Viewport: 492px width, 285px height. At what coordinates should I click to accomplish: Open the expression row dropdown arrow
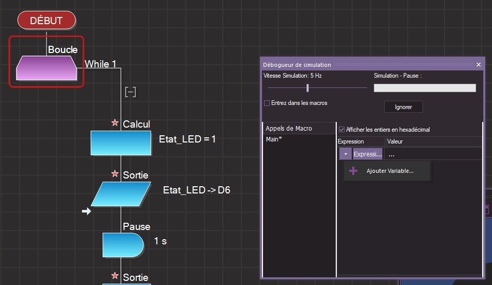pyautogui.click(x=346, y=154)
